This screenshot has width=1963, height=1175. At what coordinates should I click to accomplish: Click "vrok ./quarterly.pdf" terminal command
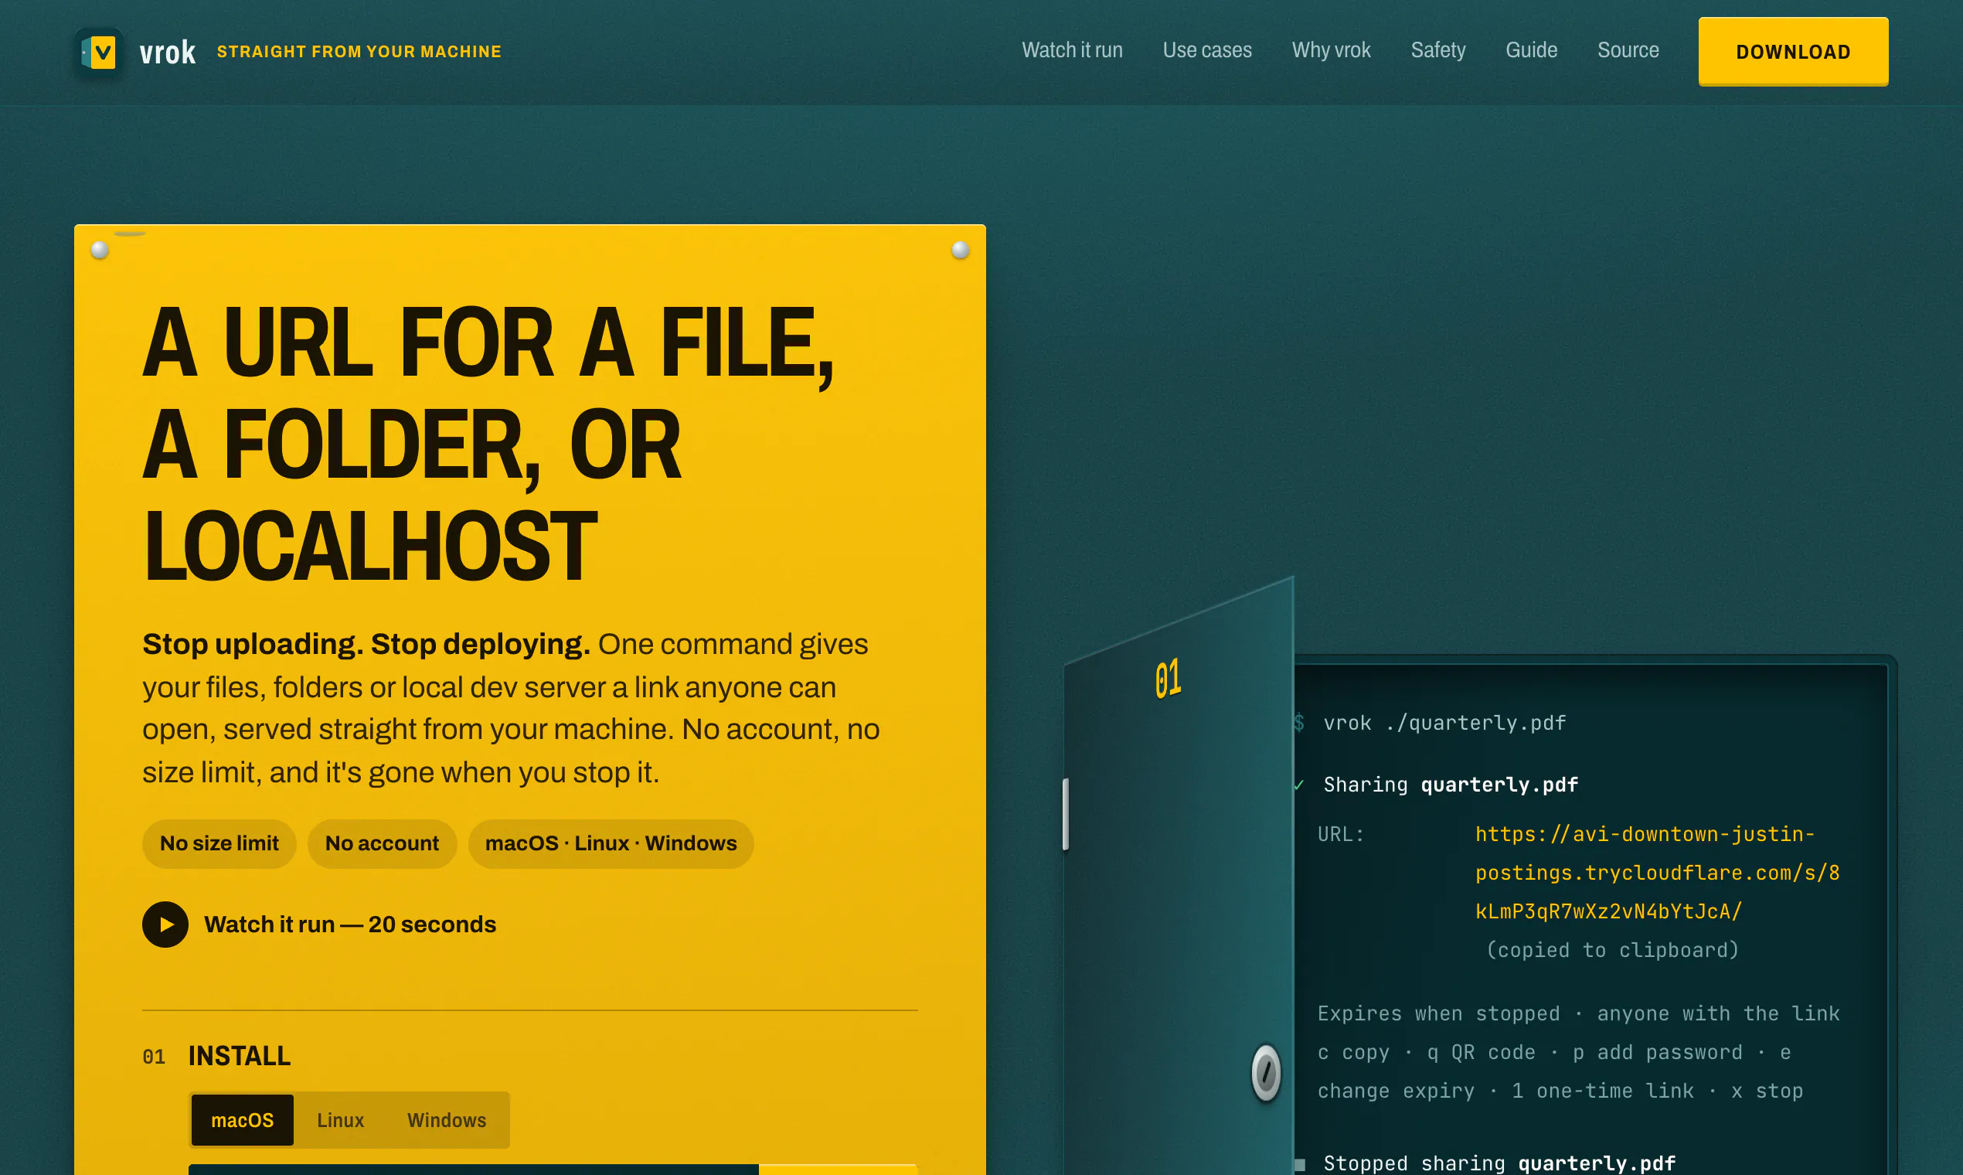(1444, 722)
